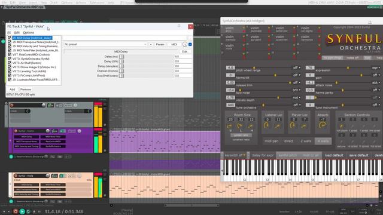Screen dimensions: 383x215
Task: Click the first Player Loc knob
Action: pos(293,125)
